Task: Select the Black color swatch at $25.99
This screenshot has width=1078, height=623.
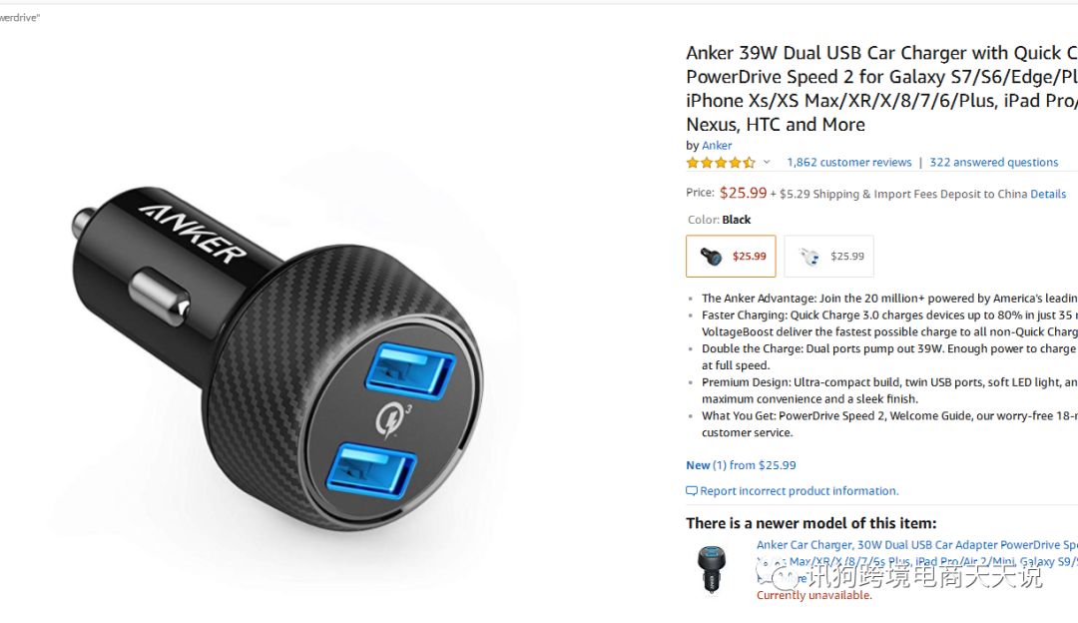Action: click(x=731, y=257)
